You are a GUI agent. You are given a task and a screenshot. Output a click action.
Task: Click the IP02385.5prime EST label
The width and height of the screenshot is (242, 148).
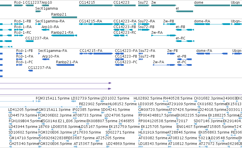point(86,110)
